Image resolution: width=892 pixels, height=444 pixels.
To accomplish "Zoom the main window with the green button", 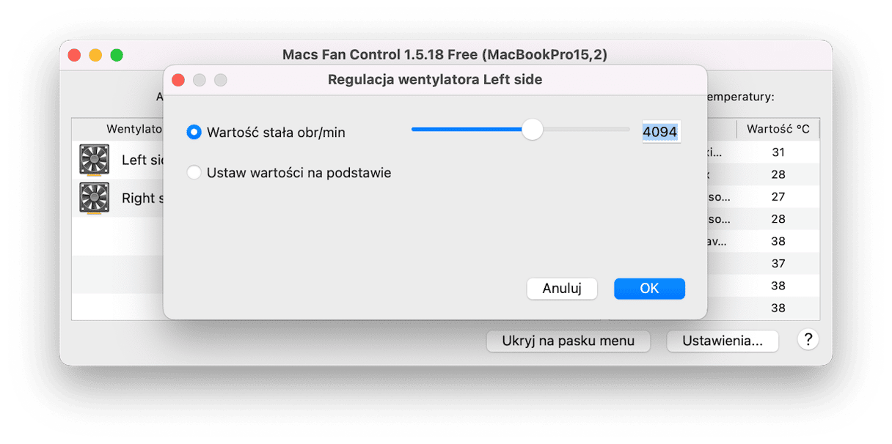I will pos(117,55).
